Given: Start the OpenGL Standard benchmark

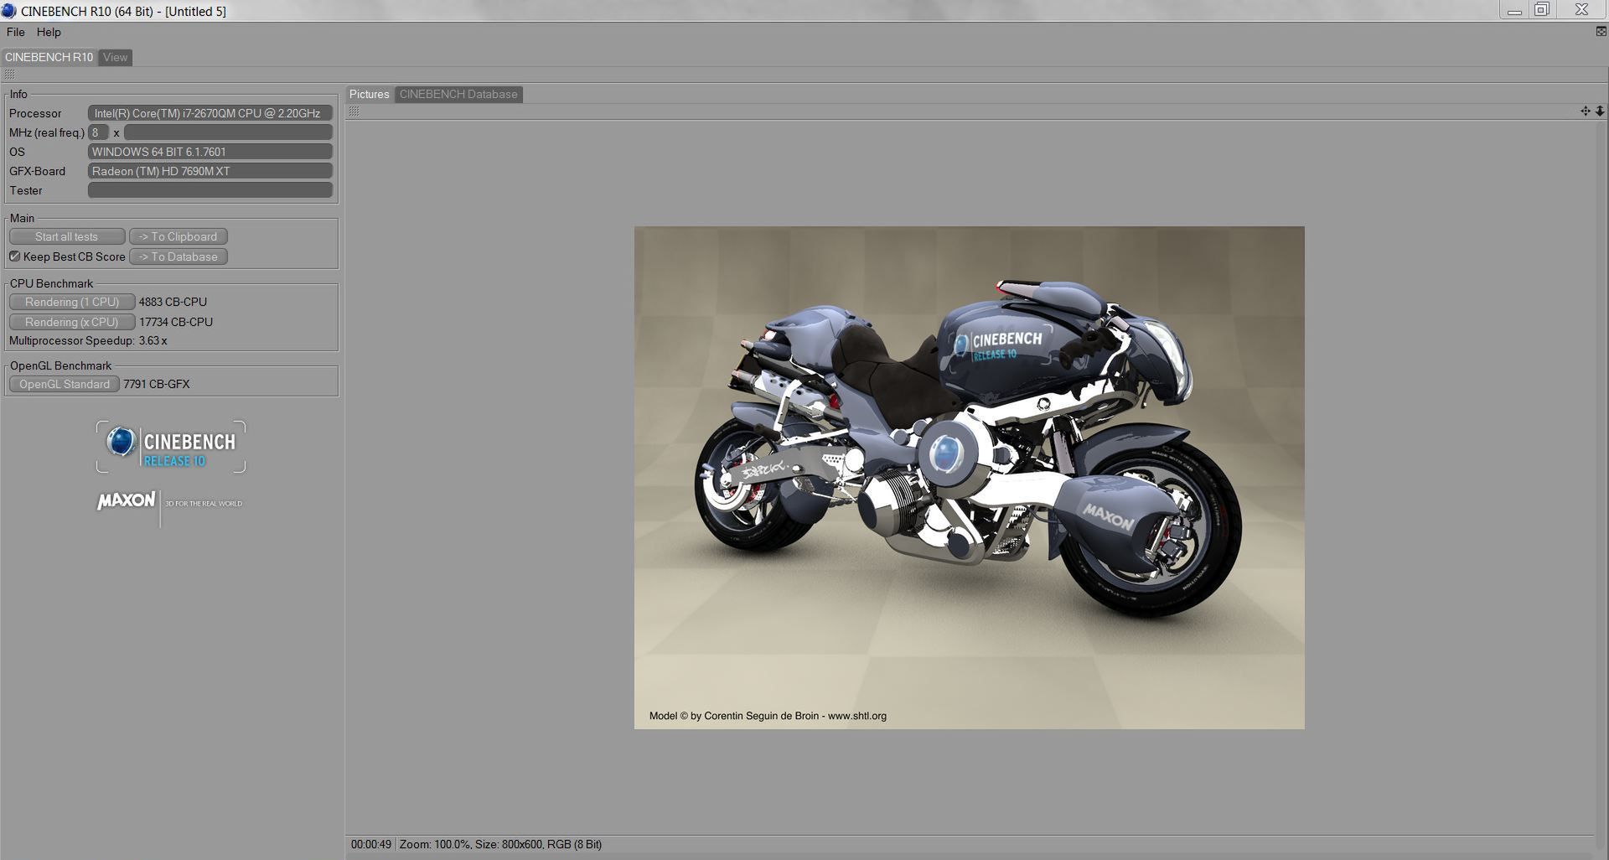Looking at the screenshot, I should (65, 384).
